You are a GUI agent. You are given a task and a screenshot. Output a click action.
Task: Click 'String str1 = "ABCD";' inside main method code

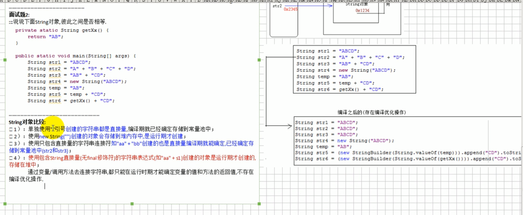click(x=59, y=62)
